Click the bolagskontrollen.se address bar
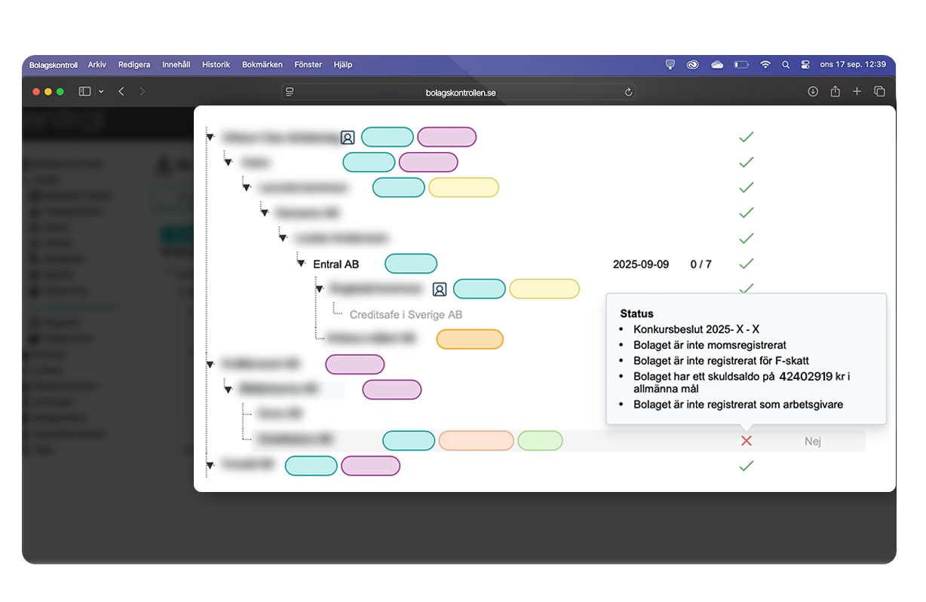 point(459,92)
